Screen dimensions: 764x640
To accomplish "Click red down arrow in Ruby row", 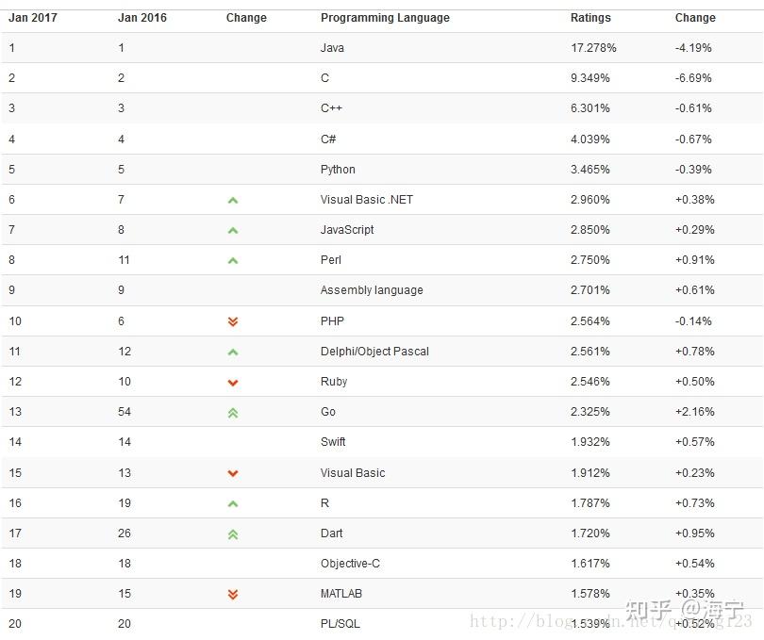I will tap(233, 382).
